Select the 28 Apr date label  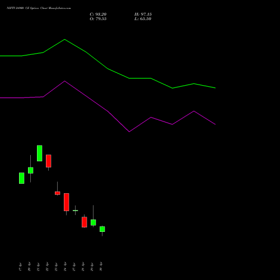pyautogui.click(x=83, y=267)
